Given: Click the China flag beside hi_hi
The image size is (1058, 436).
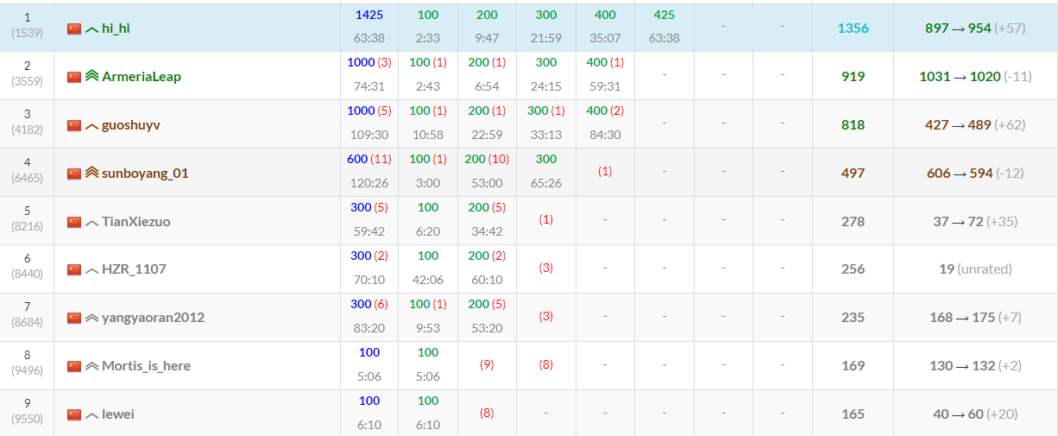Looking at the screenshot, I should point(74,28).
